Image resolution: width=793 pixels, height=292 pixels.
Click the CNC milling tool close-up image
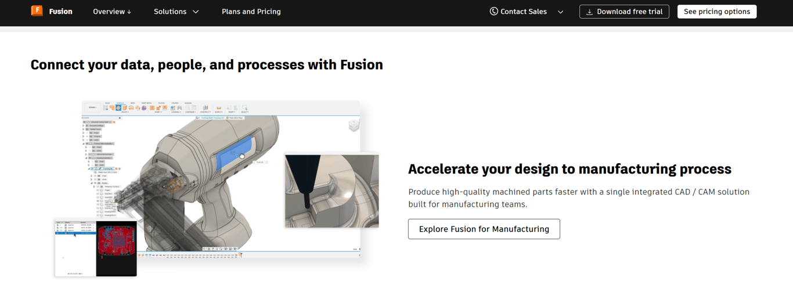[331, 190]
